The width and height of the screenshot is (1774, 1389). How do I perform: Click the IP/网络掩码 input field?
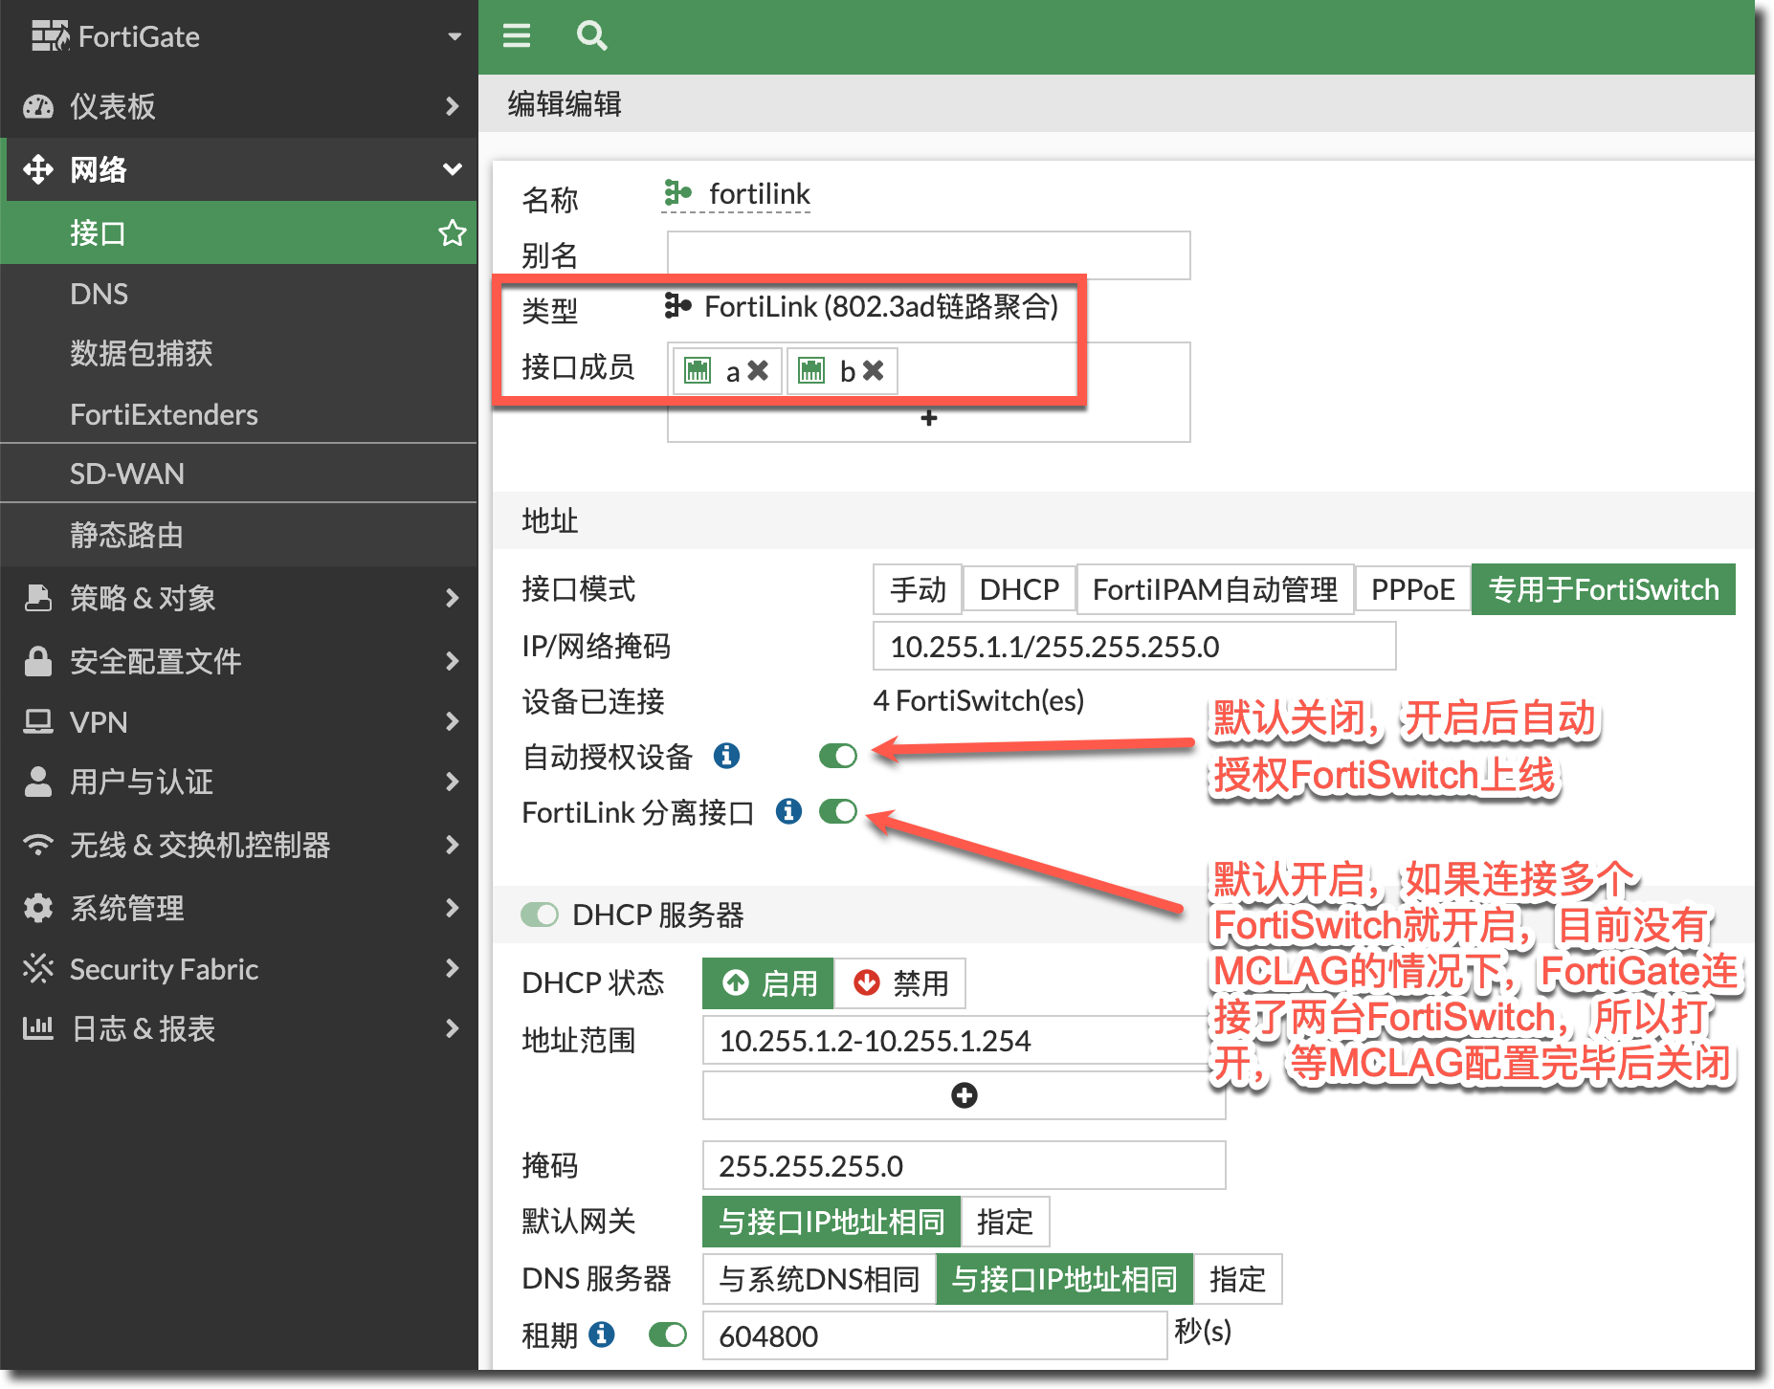(1133, 647)
